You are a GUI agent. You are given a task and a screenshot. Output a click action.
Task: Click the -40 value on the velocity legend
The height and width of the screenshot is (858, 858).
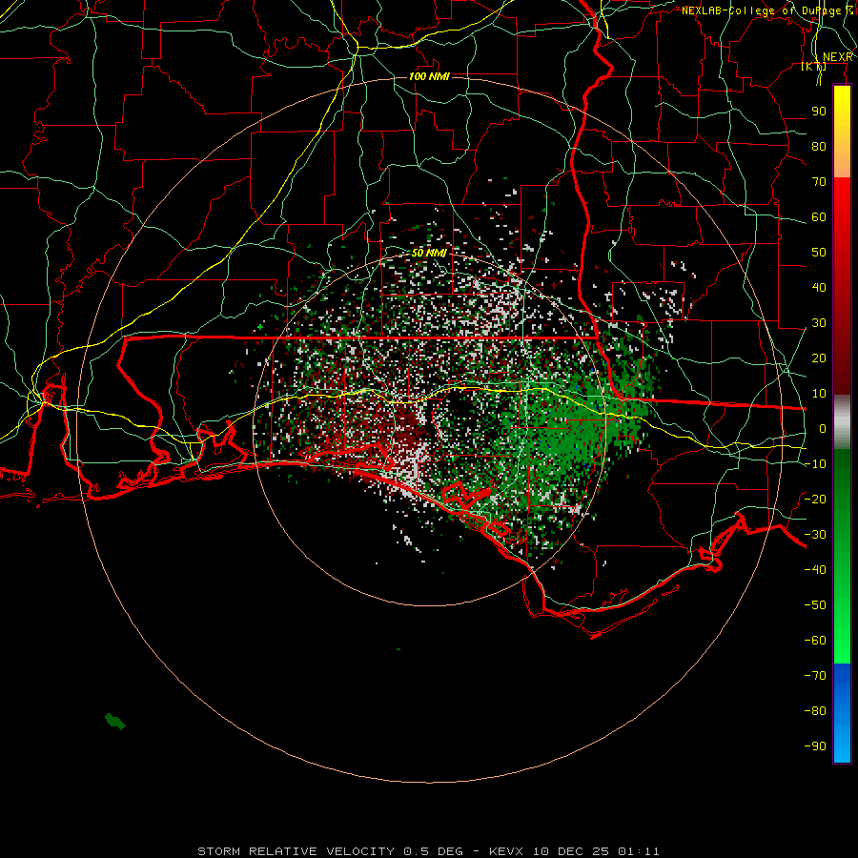click(x=815, y=570)
